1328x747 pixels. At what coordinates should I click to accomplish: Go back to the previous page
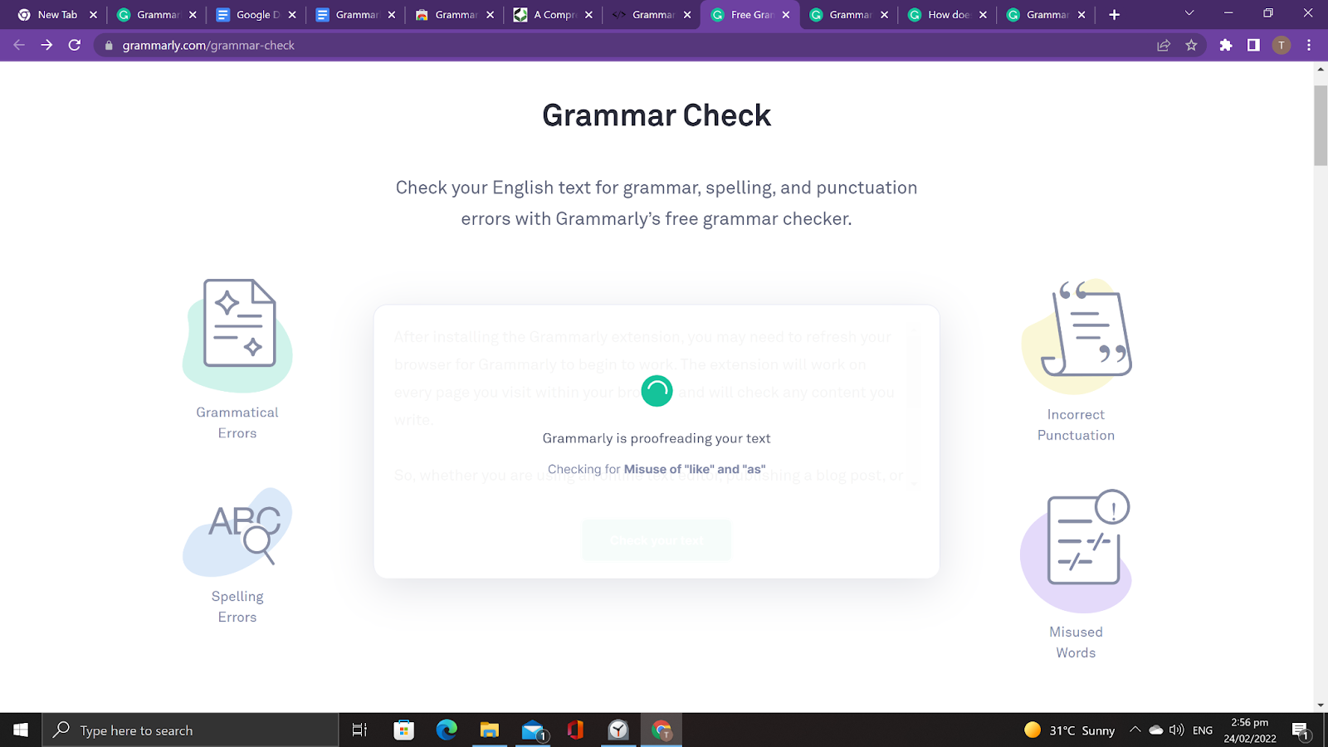pyautogui.click(x=19, y=45)
